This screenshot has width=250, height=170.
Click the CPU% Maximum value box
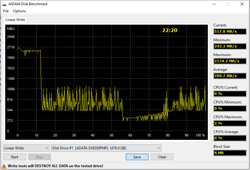tap(230, 123)
